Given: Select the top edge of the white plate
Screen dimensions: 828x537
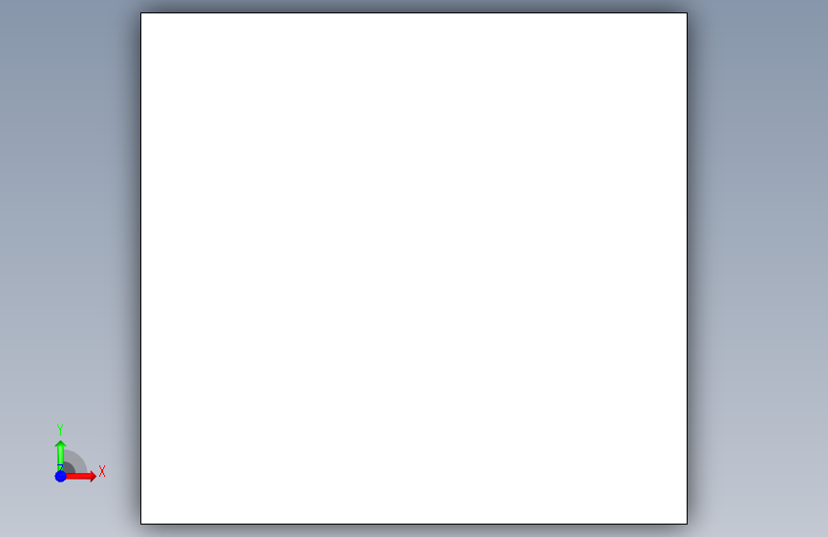Looking at the screenshot, I should click(414, 12).
